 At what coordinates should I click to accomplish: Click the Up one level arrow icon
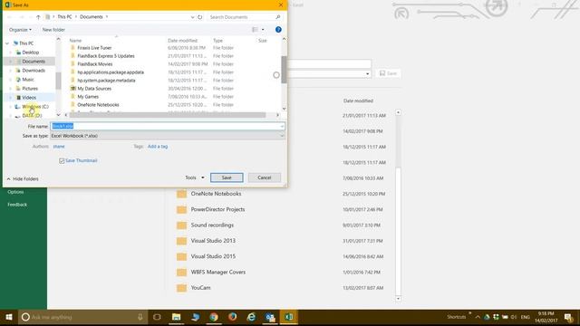pyautogui.click(x=38, y=17)
